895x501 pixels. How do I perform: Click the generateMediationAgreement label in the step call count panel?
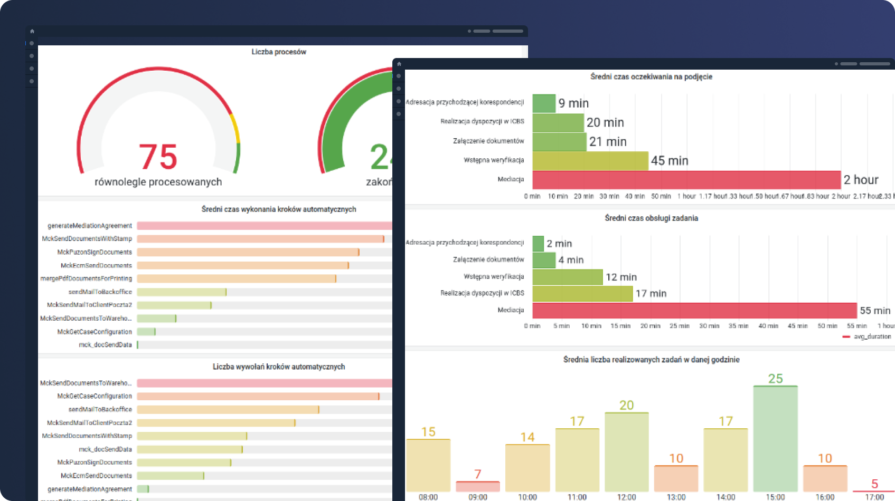coord(90,489)
